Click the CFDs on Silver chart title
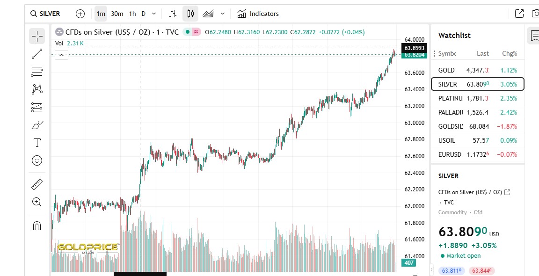This screenshot has width=539, height=276. coord(122,32)
